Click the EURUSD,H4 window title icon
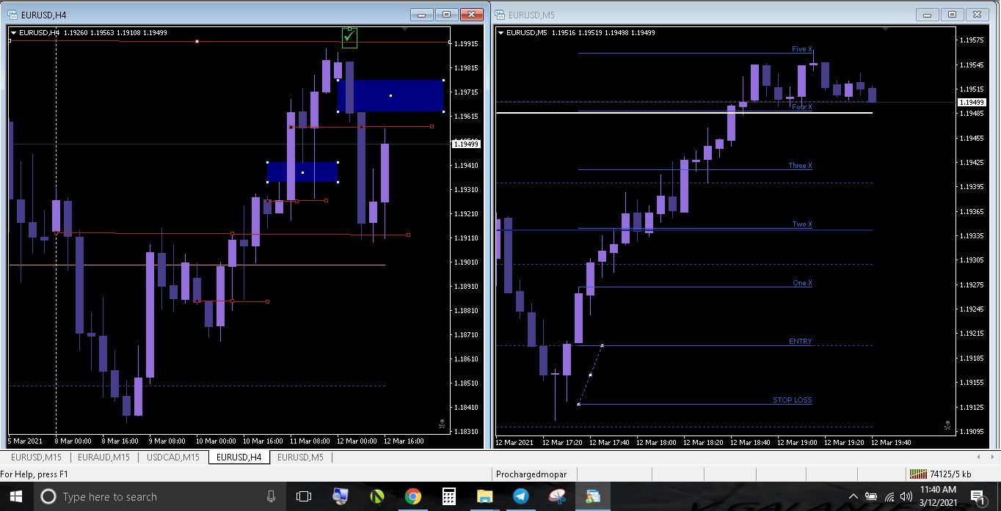The width and height of the screenshot is (1001, 511). 14,14
